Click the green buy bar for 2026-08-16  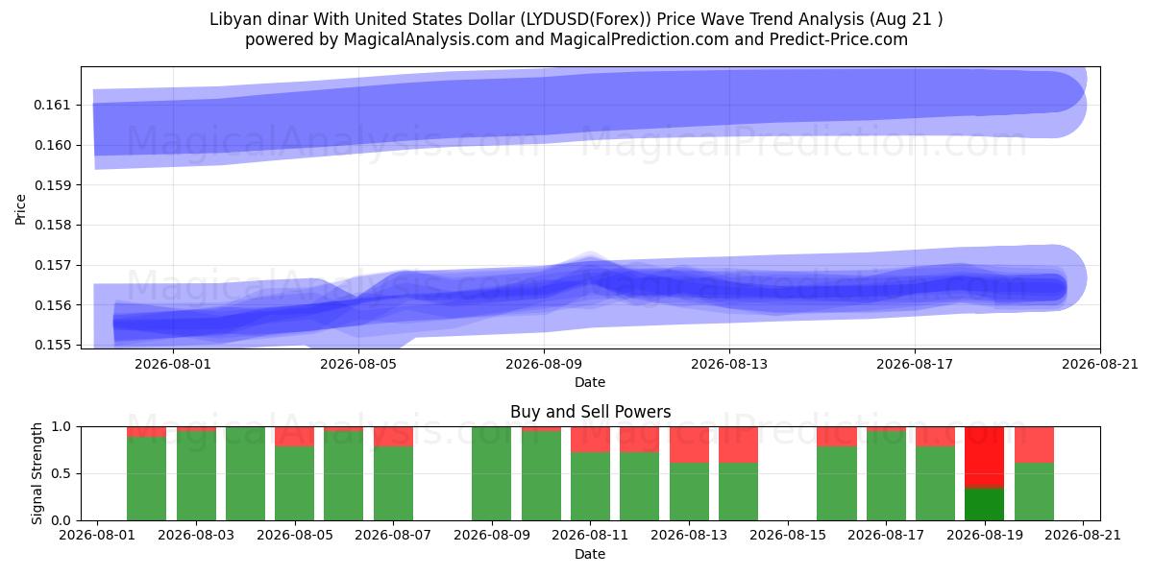coord(837,483)
